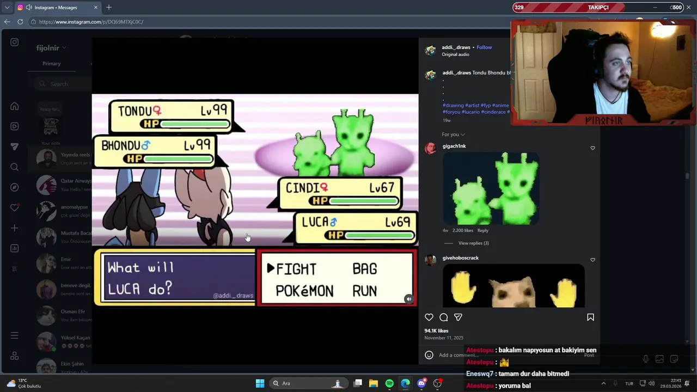The image size is (697, 392).
Task: Expand the fijolnir account switcher
Action: tap(51, 48)
